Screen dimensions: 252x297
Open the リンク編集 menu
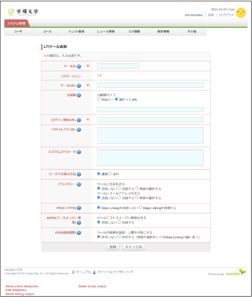76,31
